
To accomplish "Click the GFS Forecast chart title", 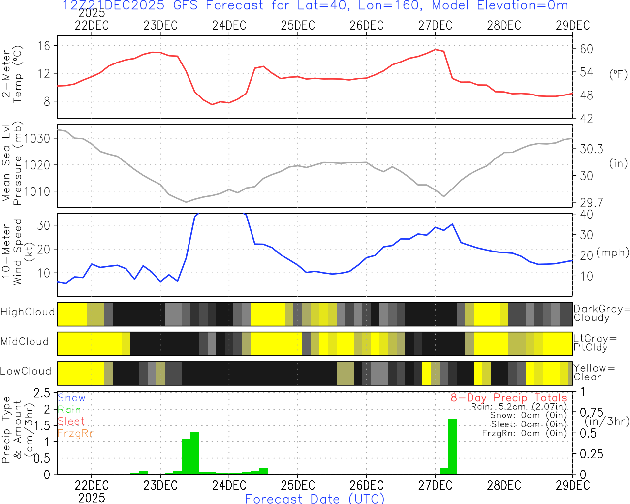I will tap(315, 6).
